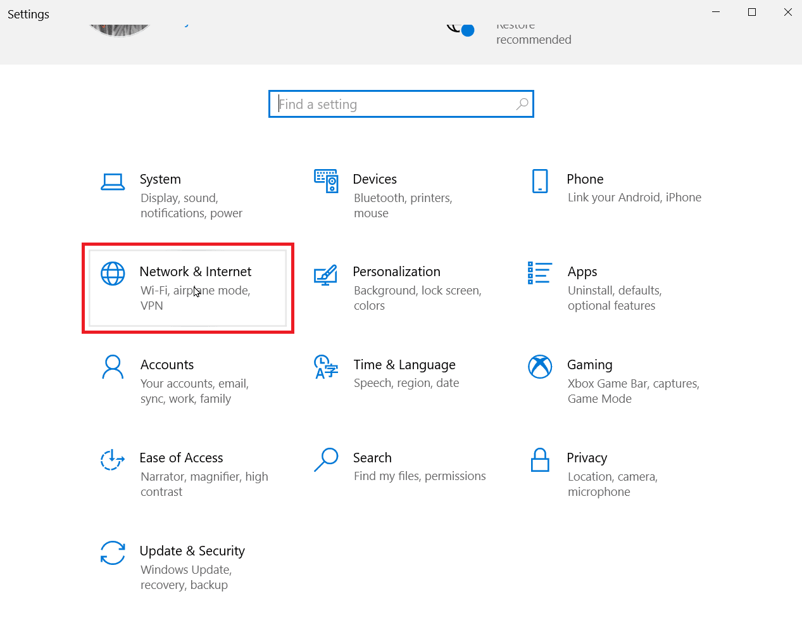This screenshot has height=620, width=802.
Task: Maximize the Settings window
Action: [752, 12]
